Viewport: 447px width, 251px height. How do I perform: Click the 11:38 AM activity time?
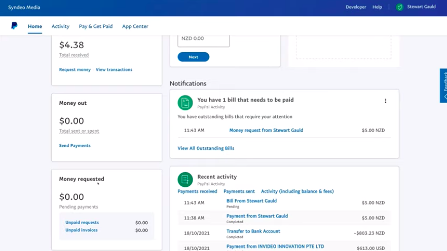(x=194, y=218)
